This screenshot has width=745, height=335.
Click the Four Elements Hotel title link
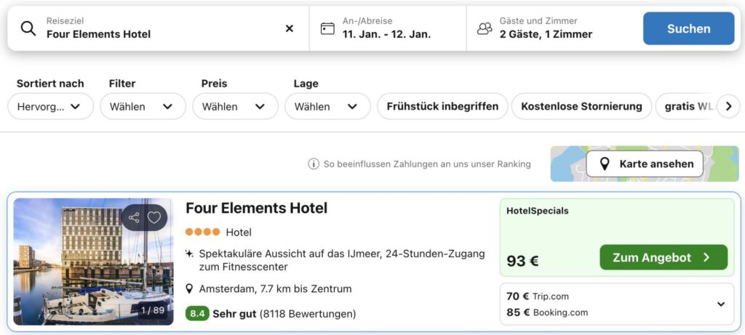pyautogui.click(x=256, y=208)
